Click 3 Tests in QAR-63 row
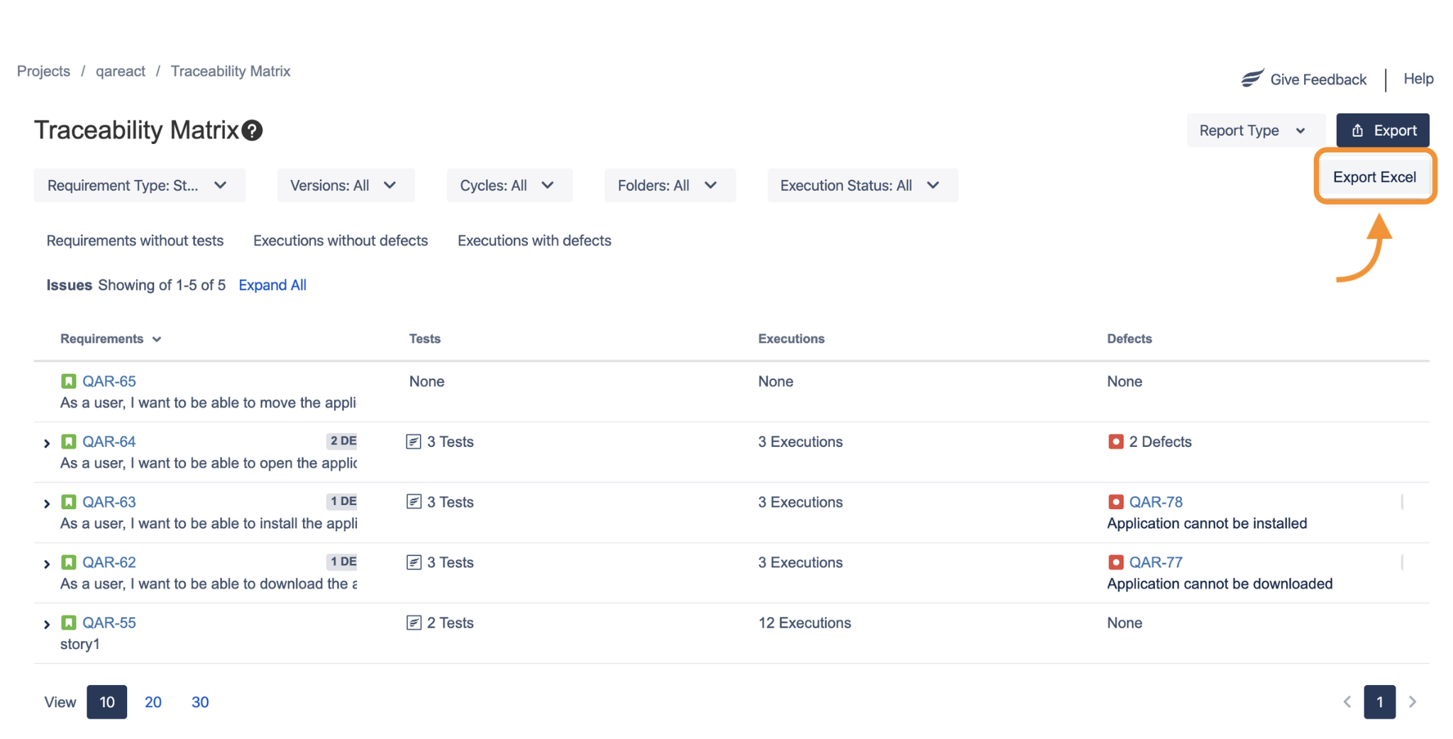Screen dimensions: 1453x739 [x=450, y=502]
